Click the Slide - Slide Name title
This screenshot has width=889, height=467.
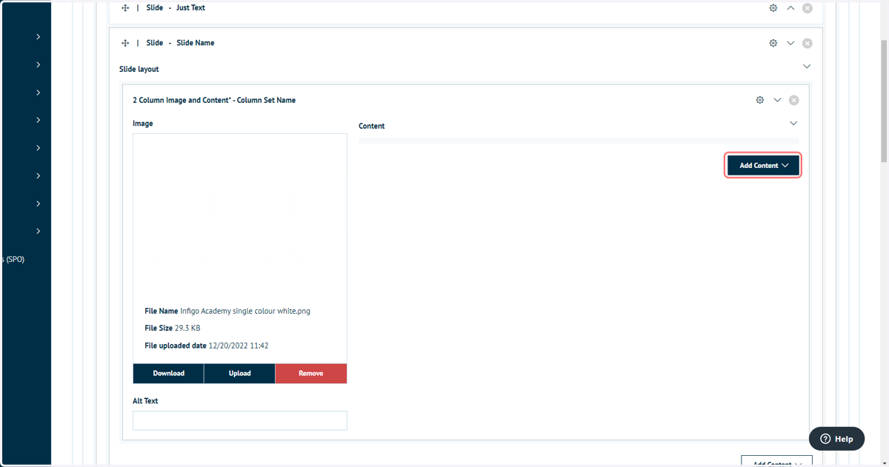click(180, 43)
